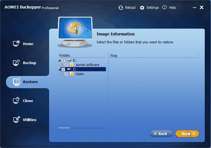Collapse the C: drive tree node
Screen dimensions: 211x148
59,70
